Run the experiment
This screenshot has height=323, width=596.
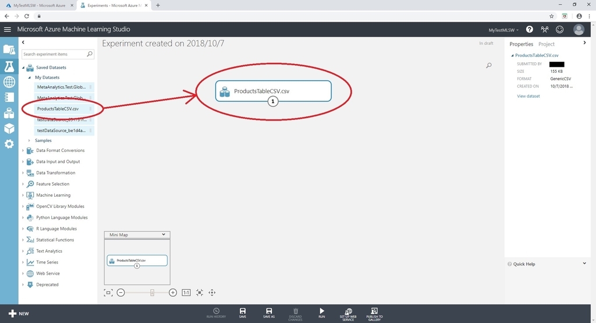click(321, 313)
